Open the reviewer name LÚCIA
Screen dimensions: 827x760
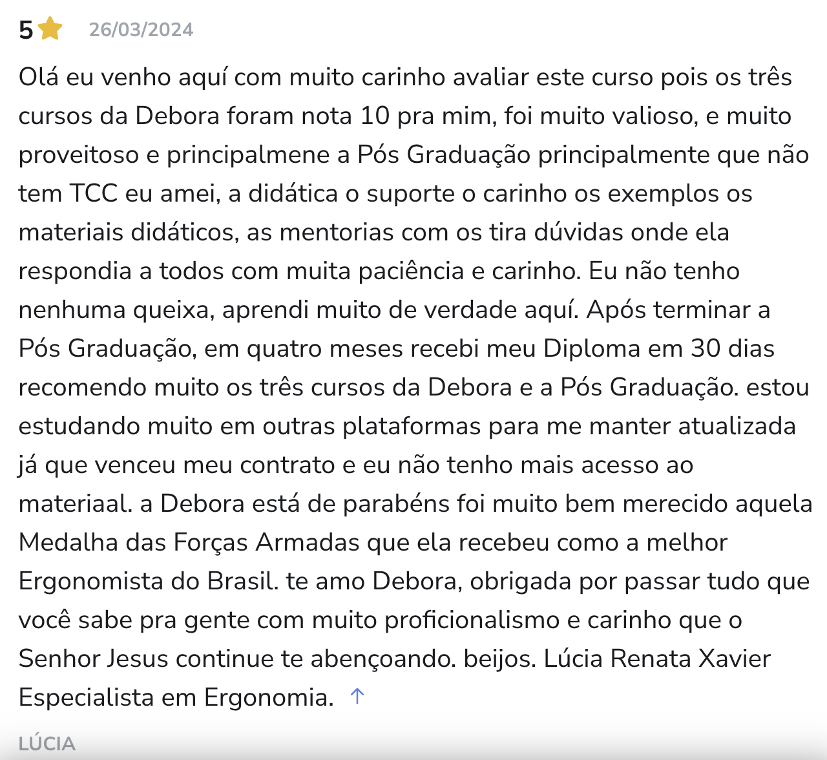(x=47, y=744)
